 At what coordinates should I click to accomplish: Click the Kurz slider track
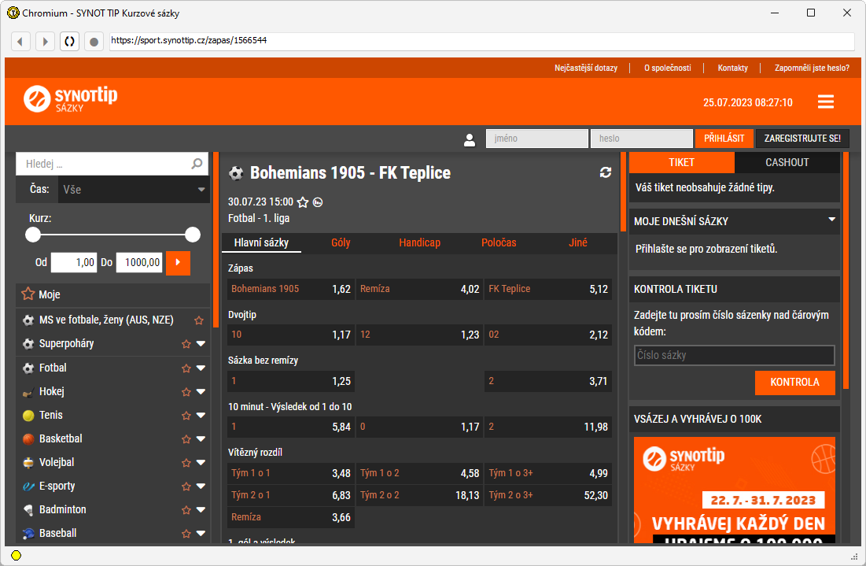(112, 235)
